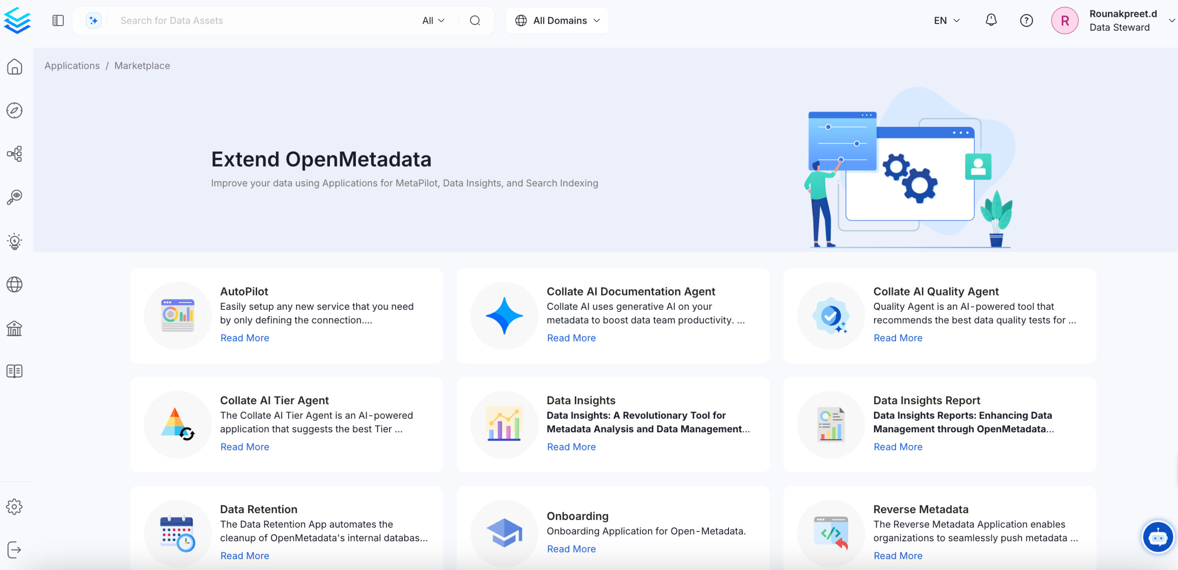
Task: Read More for Collate AI Quality Agent
Action: click(x=898, y=337)
